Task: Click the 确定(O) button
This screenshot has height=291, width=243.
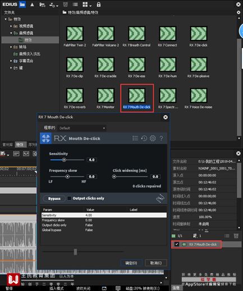Action: [x=131, y=263]
